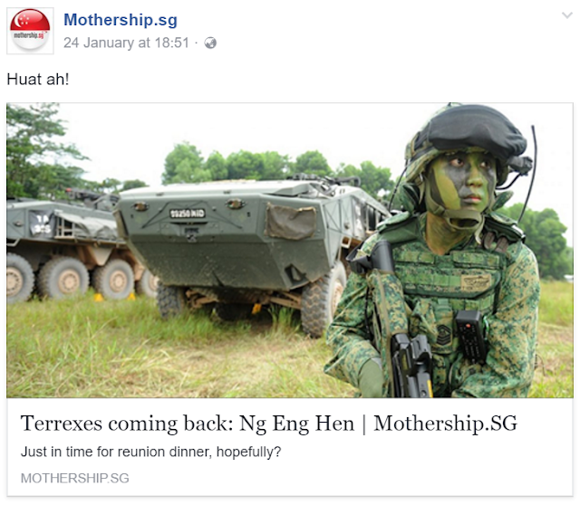Screen dimensions: 580x505
Task: Click the MOTHERSHIP.SG source domain label
Action: click(x=75, y=478)
